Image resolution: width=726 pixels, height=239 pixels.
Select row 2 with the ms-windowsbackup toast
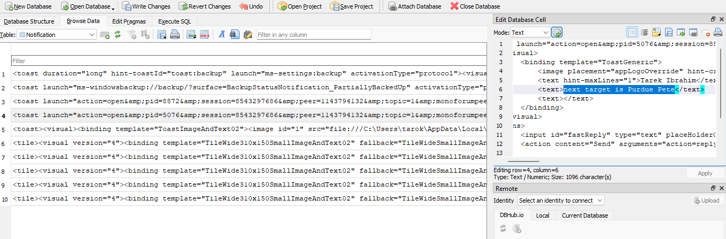(x=249, y=88)
